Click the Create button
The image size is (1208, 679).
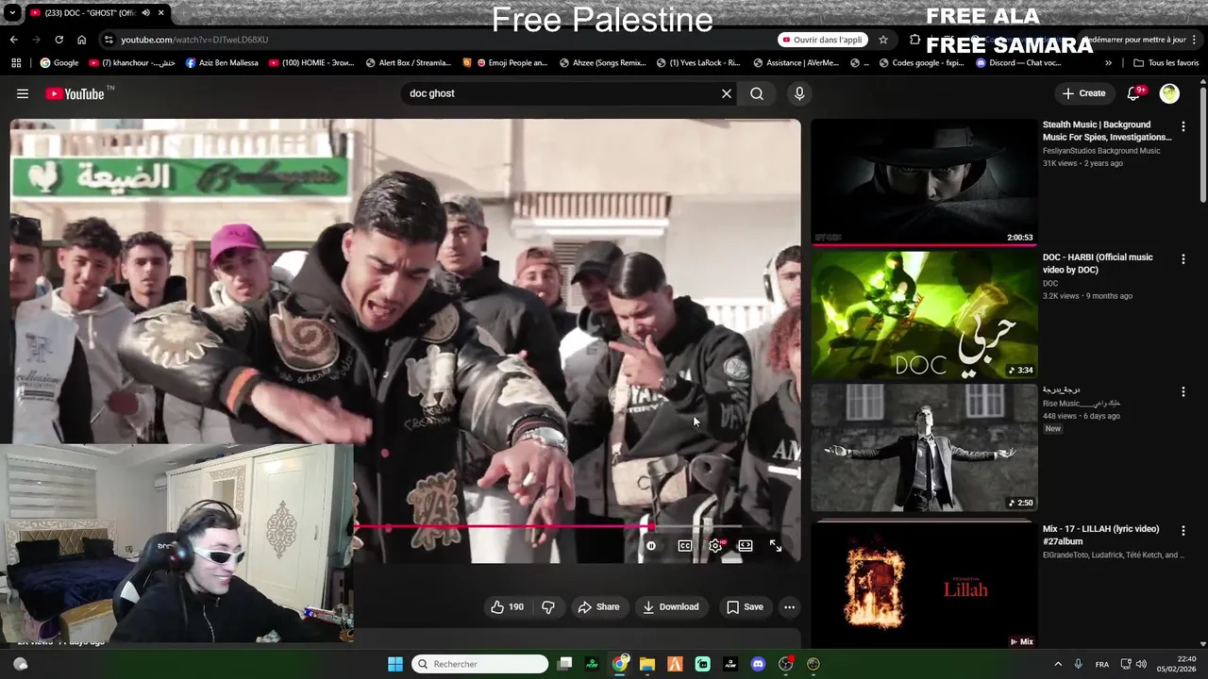[1083, 93]
